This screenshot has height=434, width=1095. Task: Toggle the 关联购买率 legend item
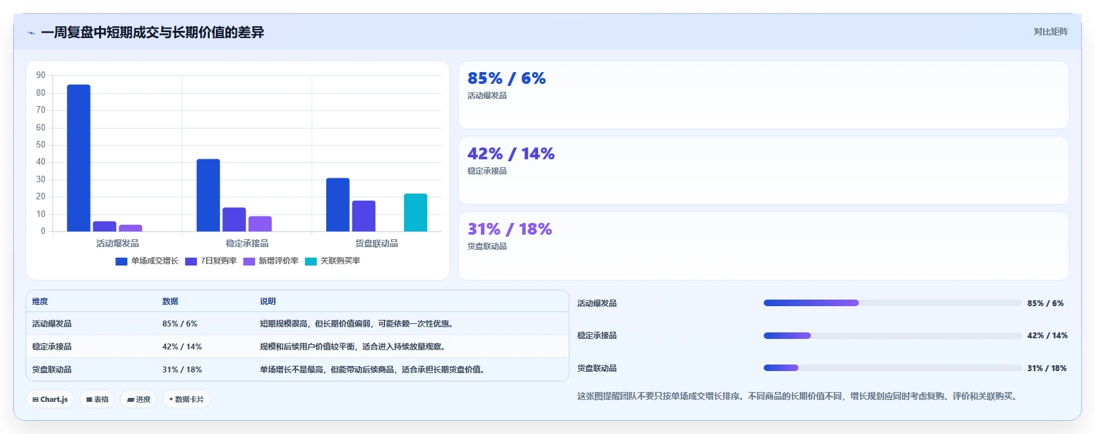[333, 261]
